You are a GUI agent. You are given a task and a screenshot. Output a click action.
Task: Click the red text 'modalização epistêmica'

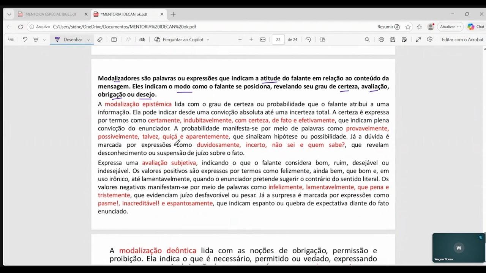138,104
